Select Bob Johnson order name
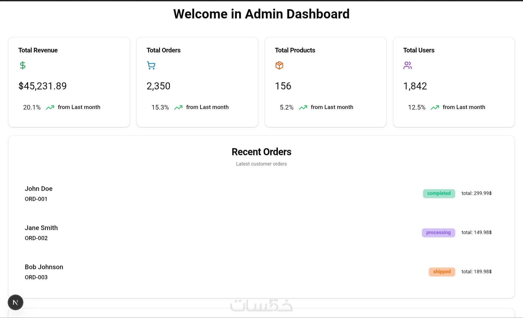This screenshot has width=523, height=318. (x=44, y=267)
